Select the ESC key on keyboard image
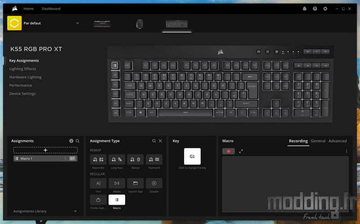 click(x=127, y=65)
